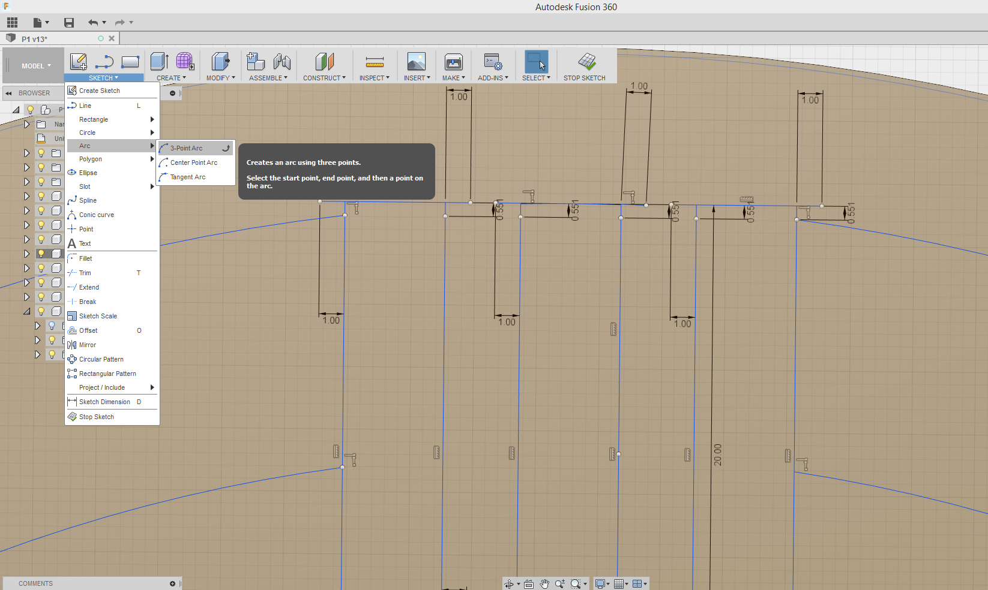Image resolution: width=988 pixels, height=590 pixels.
Task: Choose Spline from the Sketch menu
Action: tap(112, 200)
